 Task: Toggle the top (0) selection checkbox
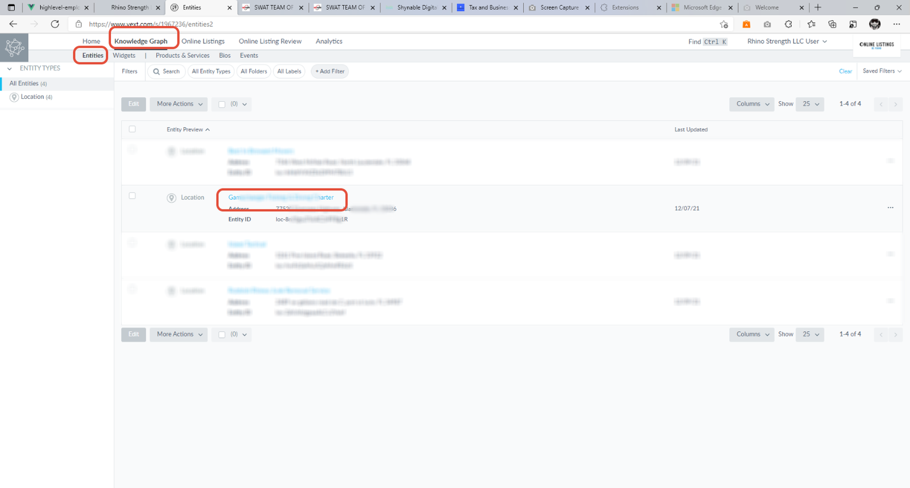(x=222, y=105)
